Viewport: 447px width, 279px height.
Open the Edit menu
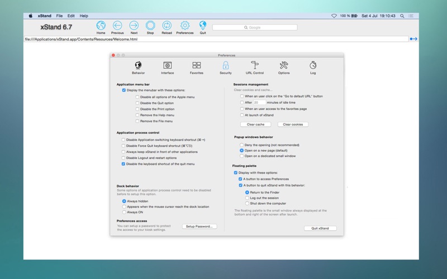click(x=71, y=16)
